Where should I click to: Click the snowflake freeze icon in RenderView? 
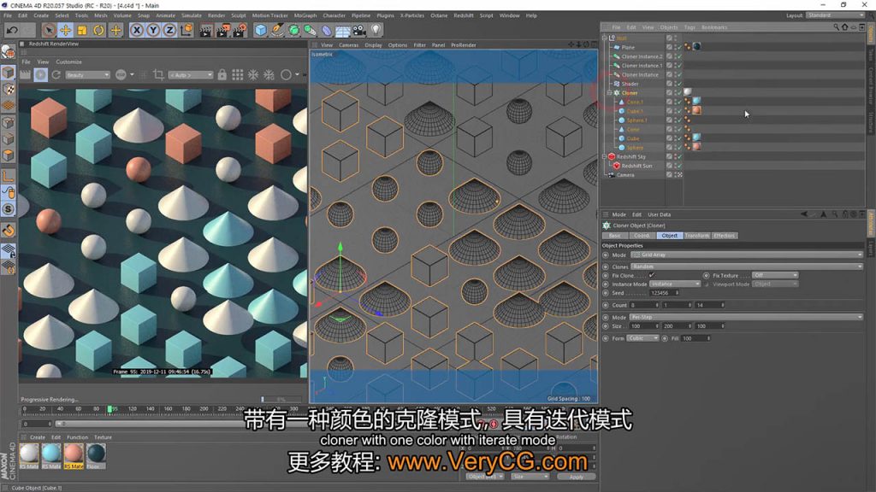click(253, 75)
